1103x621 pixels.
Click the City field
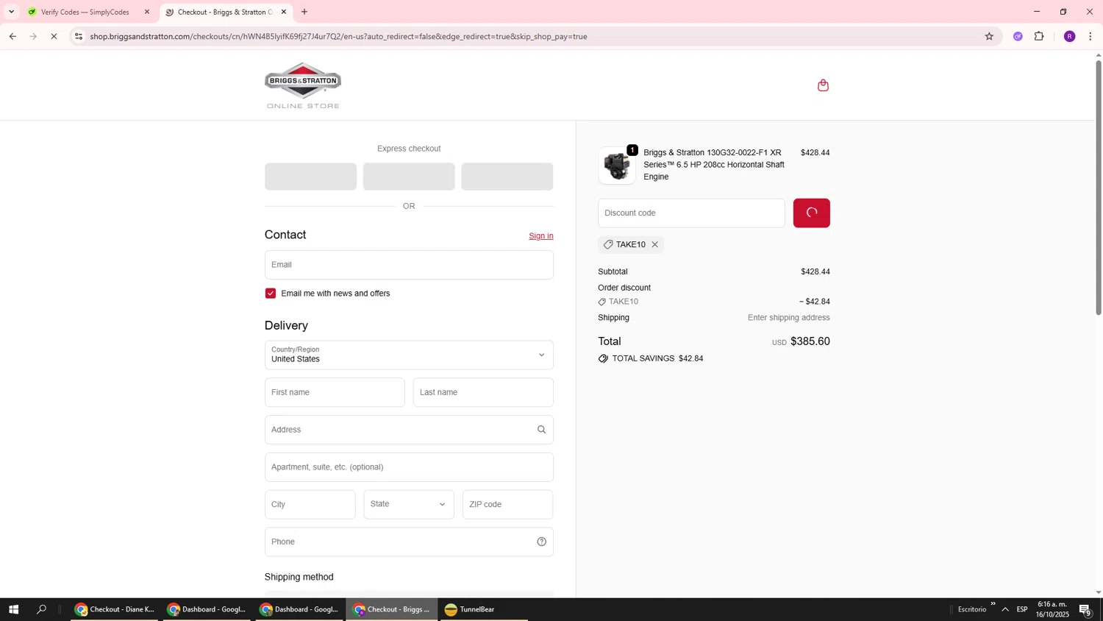(x=310, y=505)
